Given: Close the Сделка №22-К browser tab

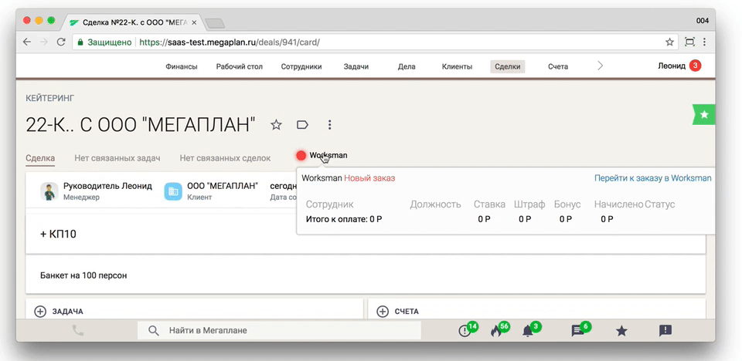Looking at the screenshot, I should [x=194, y=22].
